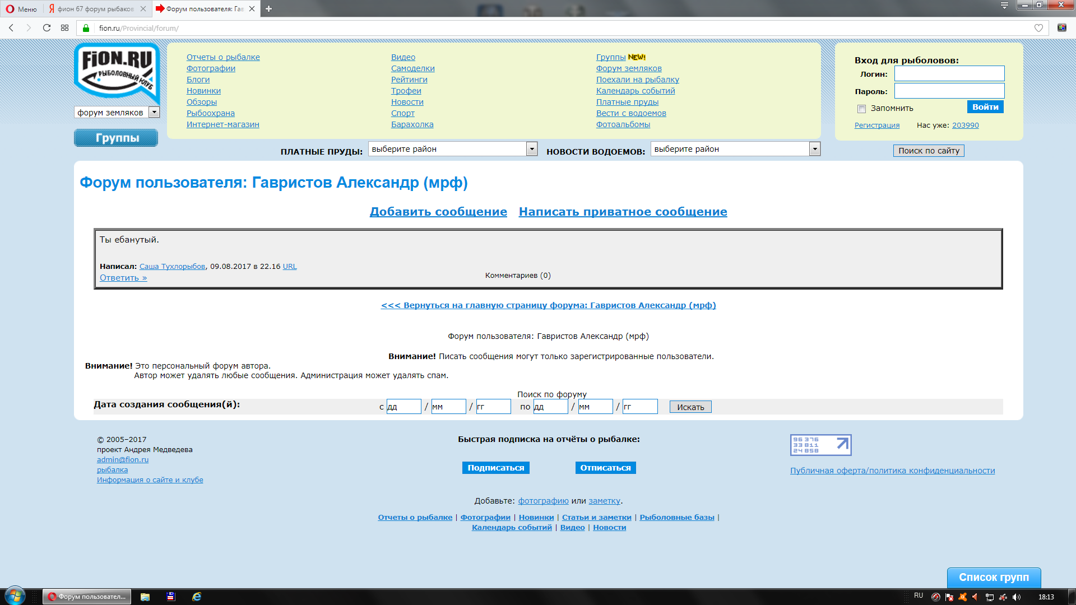Click the 'Подписаться' button
The width and height of the screenshot is (1076, 605).
(x=495, y=468)
